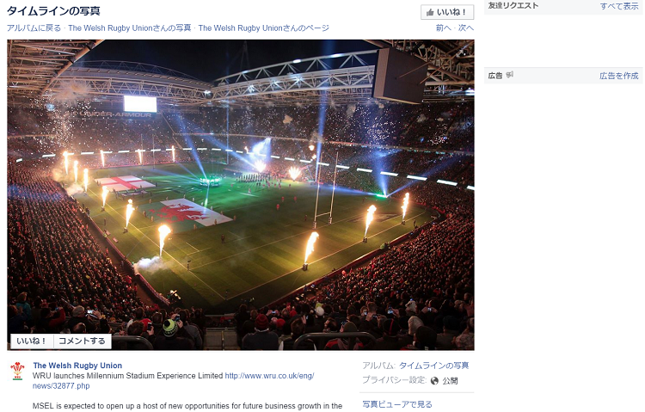Go to the next photo with 次へ
This screenshot has height=412, width=645.
pos(466,28)
